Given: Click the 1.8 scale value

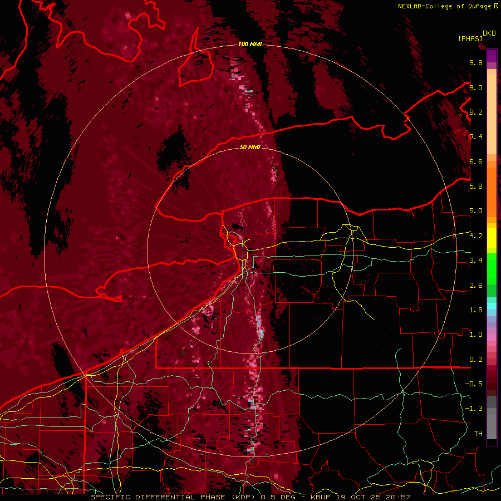Looking at the screenshot, I should tap(476, 310).
